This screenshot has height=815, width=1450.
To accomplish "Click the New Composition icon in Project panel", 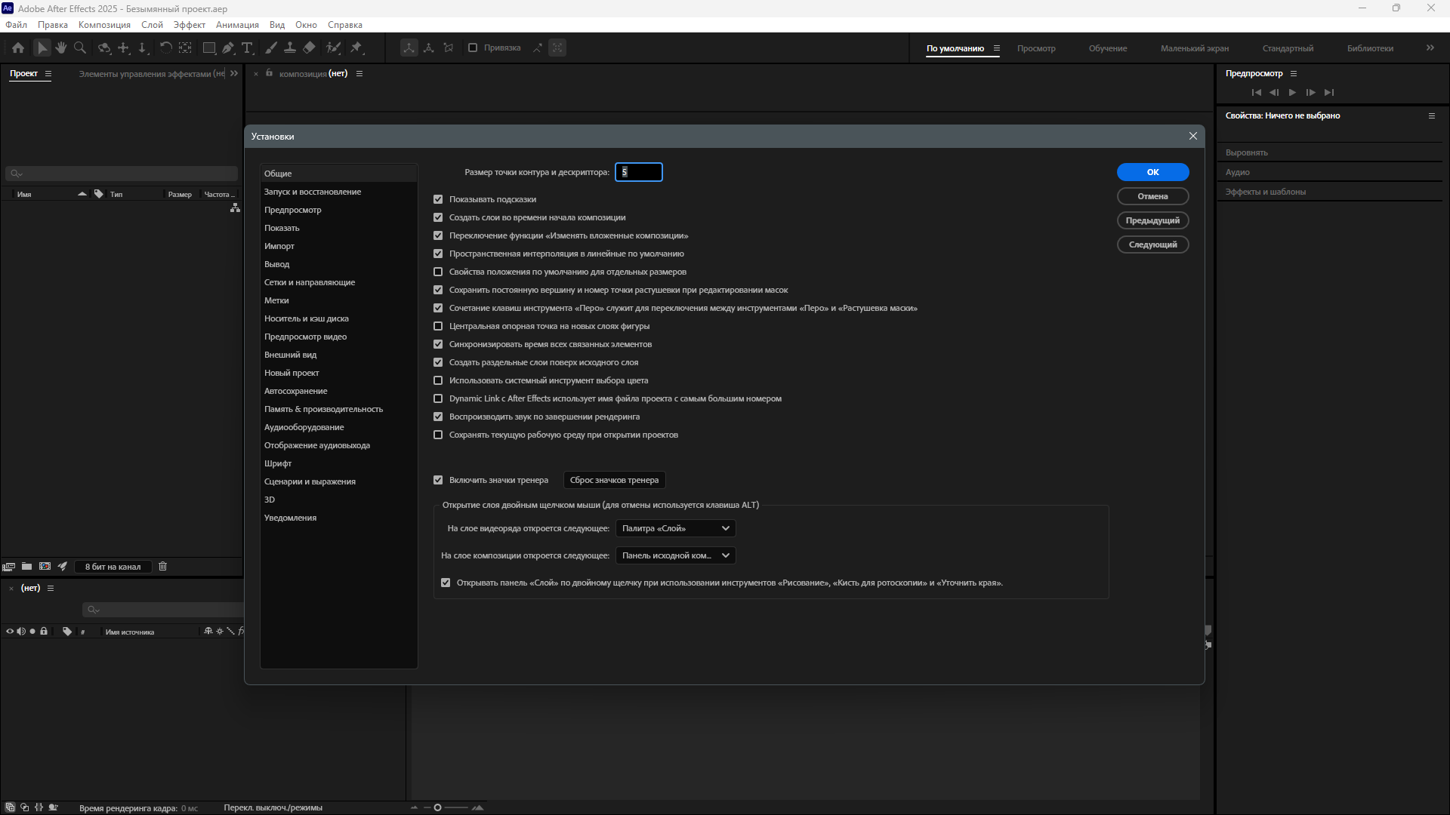I will point(45,567).
